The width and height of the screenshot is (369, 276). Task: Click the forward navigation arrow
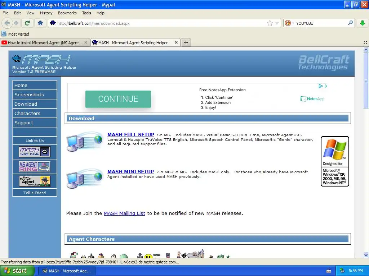[x=16, y=23]
